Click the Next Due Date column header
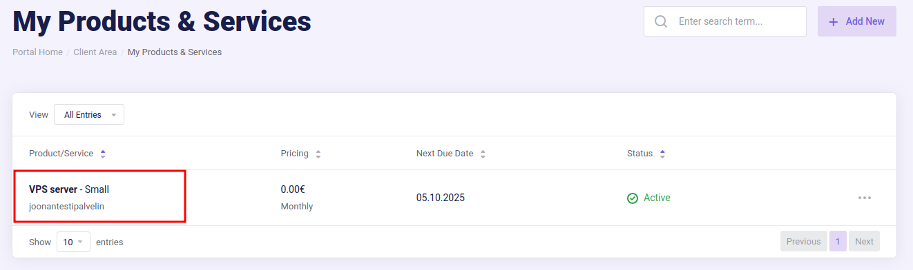Image resolution: width=913 pixels, height=270 pixels. (x=445, y=154)
